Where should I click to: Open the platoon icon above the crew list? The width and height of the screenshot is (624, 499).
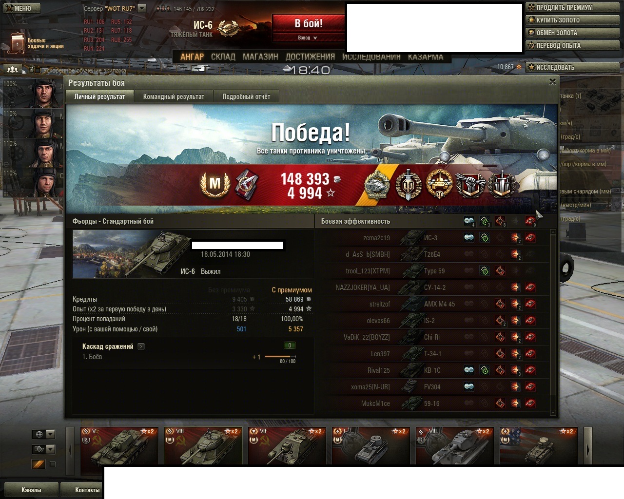point(13,70)
